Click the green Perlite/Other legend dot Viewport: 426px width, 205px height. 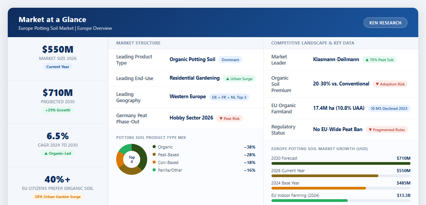(154, 170)
